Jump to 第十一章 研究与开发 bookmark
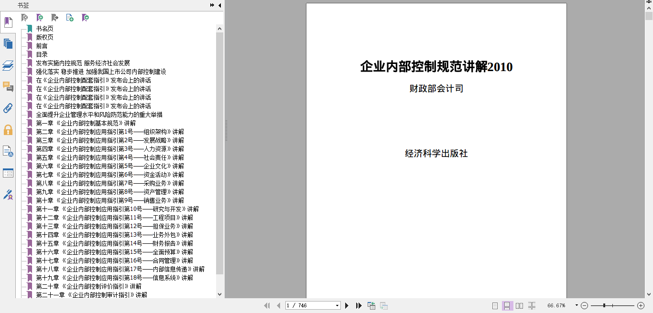 click(x=118, y=209)
